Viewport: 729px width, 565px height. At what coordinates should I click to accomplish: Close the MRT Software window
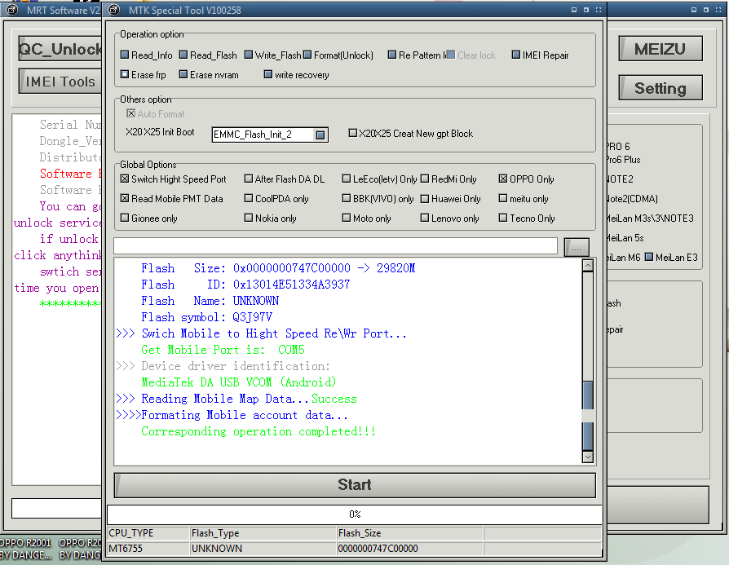718,10
